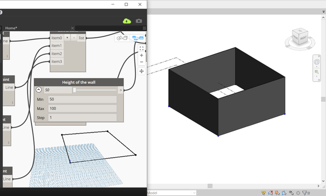
Task: Click the Height of the wall node title
Action: tap(79, 82)
